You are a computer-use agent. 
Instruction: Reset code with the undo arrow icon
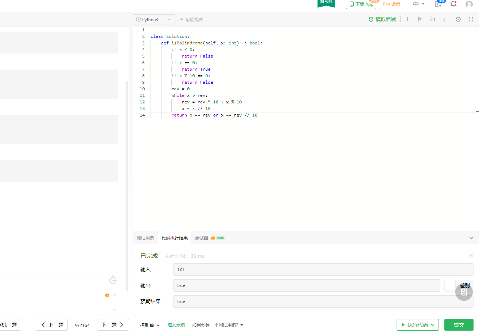(432, 19)
